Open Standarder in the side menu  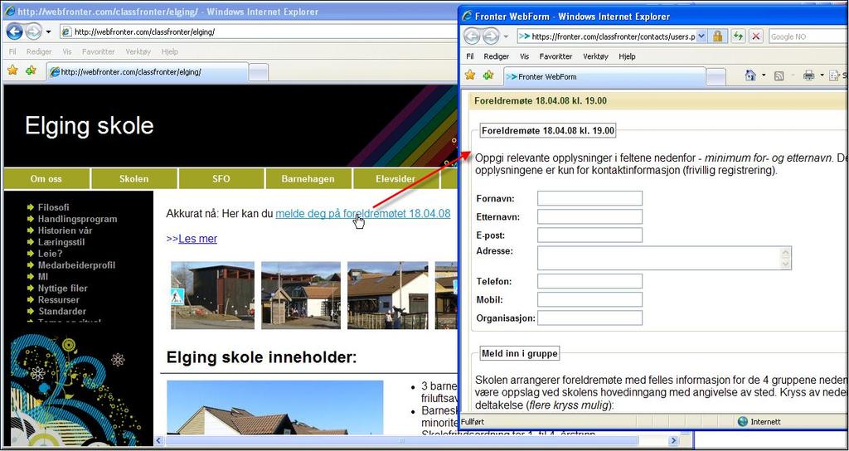point(61,312)
